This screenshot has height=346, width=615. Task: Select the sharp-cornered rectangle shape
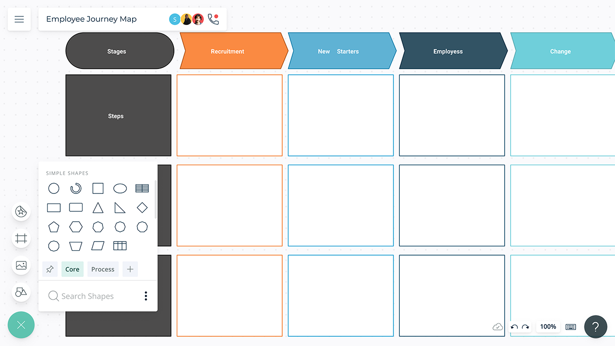[x=54, y=208]
